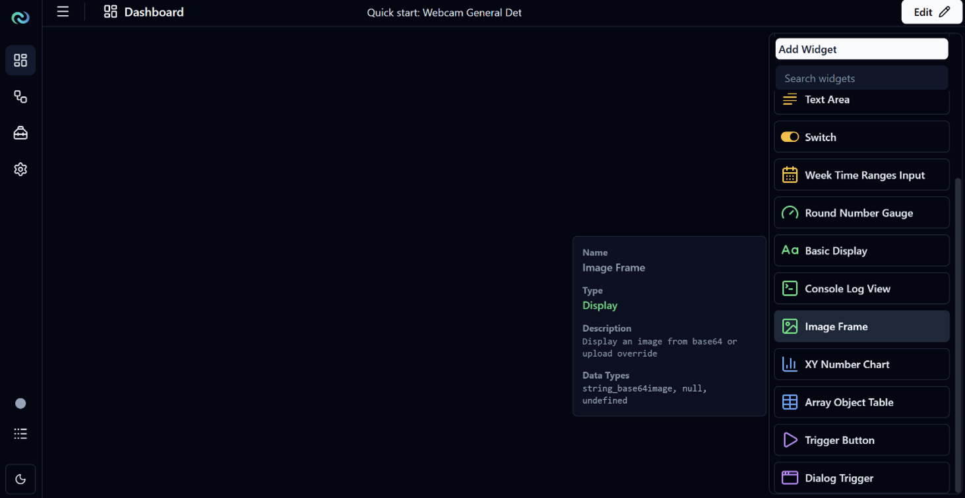
Task: Click the Dashboard title text
Action: 154,12
